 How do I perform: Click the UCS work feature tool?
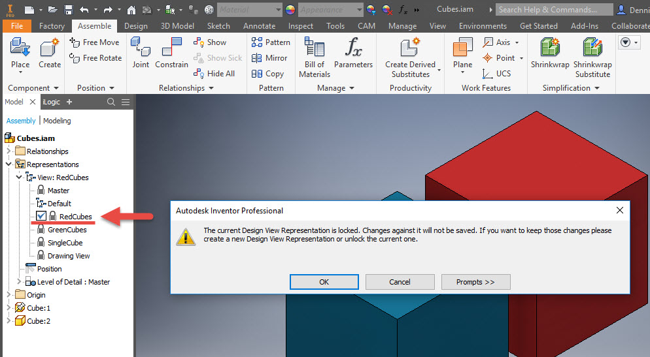[x=496, y=74]
